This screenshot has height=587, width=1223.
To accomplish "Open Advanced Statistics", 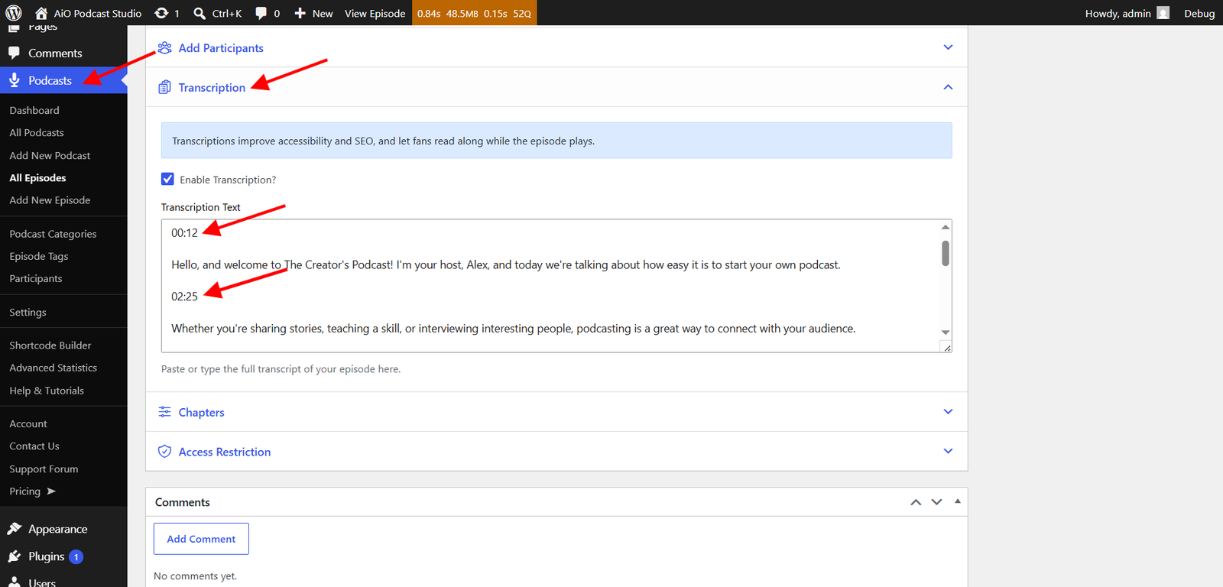I will pyautogui.click(x=54, y=368).
